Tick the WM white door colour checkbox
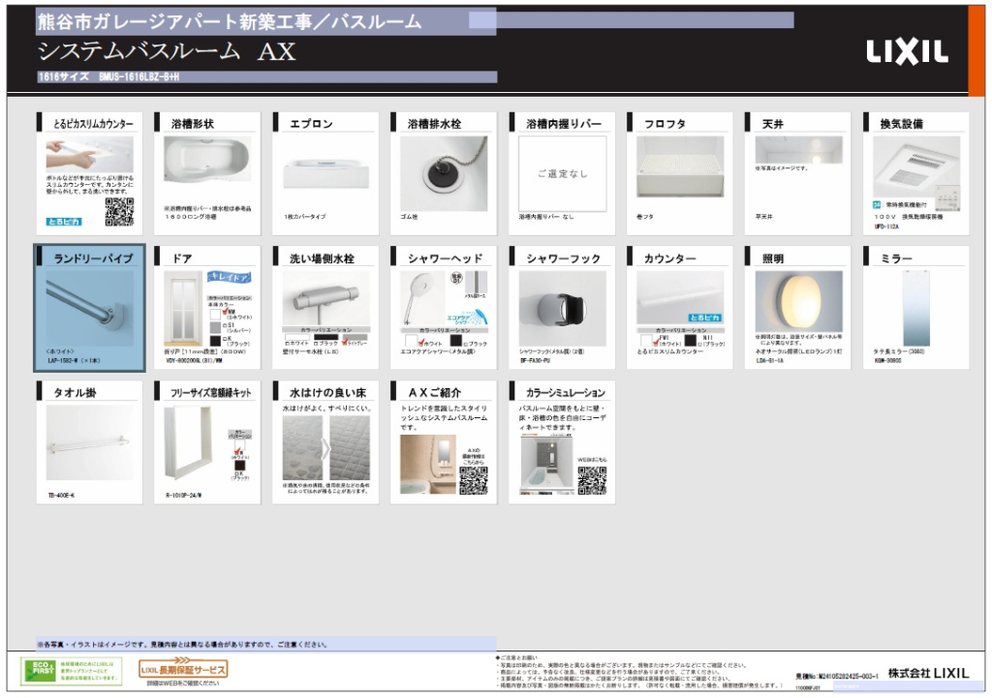Viewport: 992px width, 698px height. click(225, 310)
